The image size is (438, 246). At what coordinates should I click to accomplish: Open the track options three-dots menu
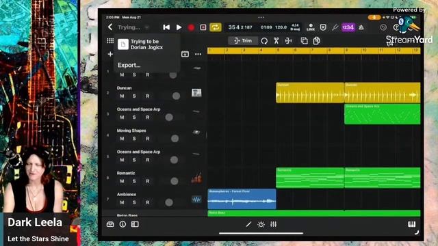pyautogui.click(x=198, y=54)
